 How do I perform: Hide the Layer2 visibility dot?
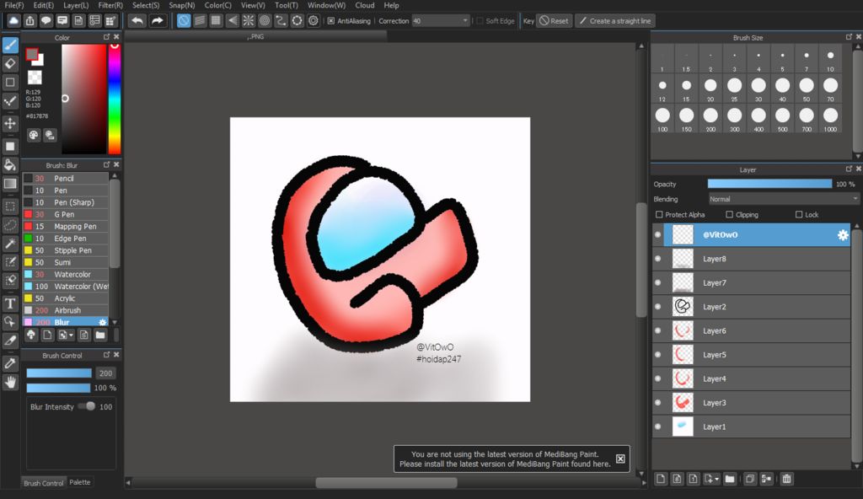point(657,307)
